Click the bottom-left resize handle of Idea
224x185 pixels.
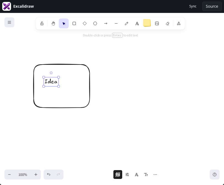[x=44, y=86]
